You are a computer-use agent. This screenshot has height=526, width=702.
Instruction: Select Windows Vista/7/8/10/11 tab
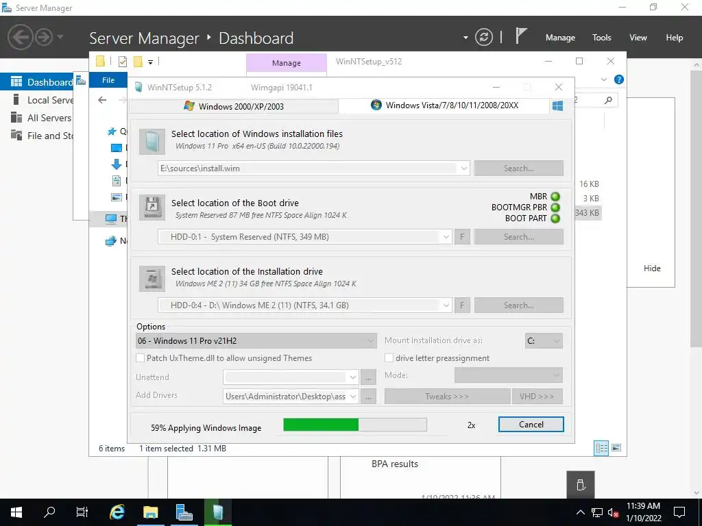[444, 105]
